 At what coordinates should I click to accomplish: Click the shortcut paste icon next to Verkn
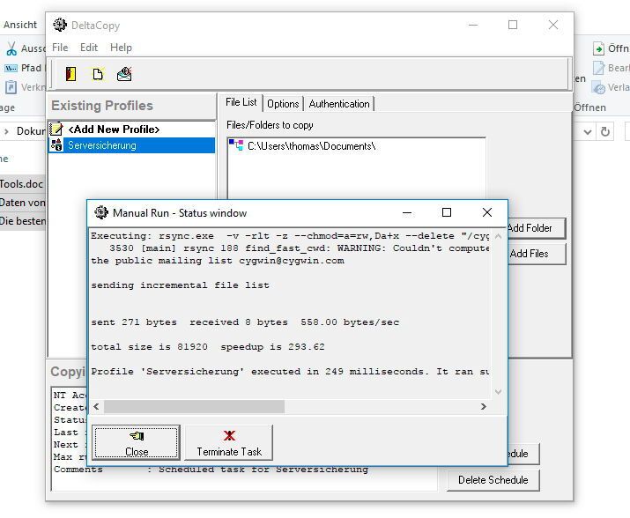click(11, 87)
